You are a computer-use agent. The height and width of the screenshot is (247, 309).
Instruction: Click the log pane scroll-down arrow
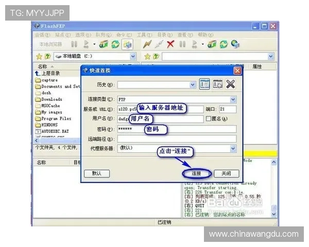coord(274,214)
